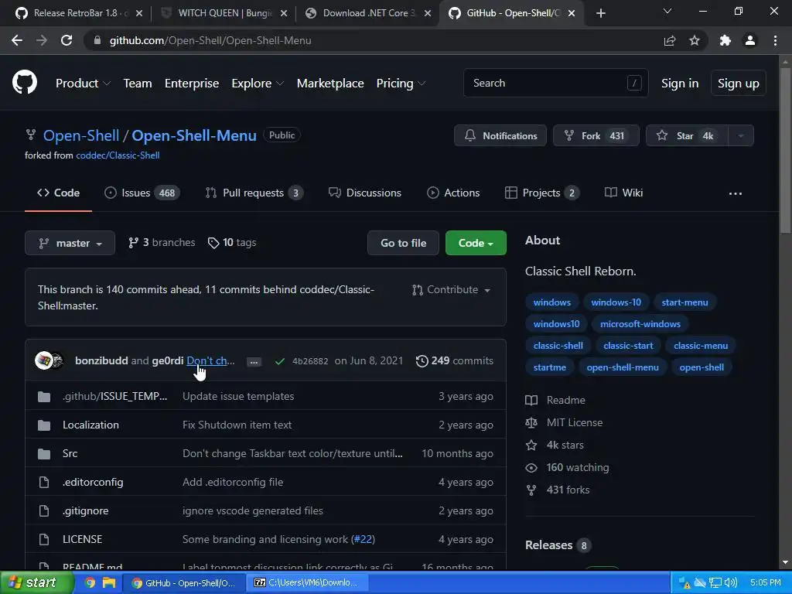Open the Wiki tab
792x594 pixels.
pos(623,193)
